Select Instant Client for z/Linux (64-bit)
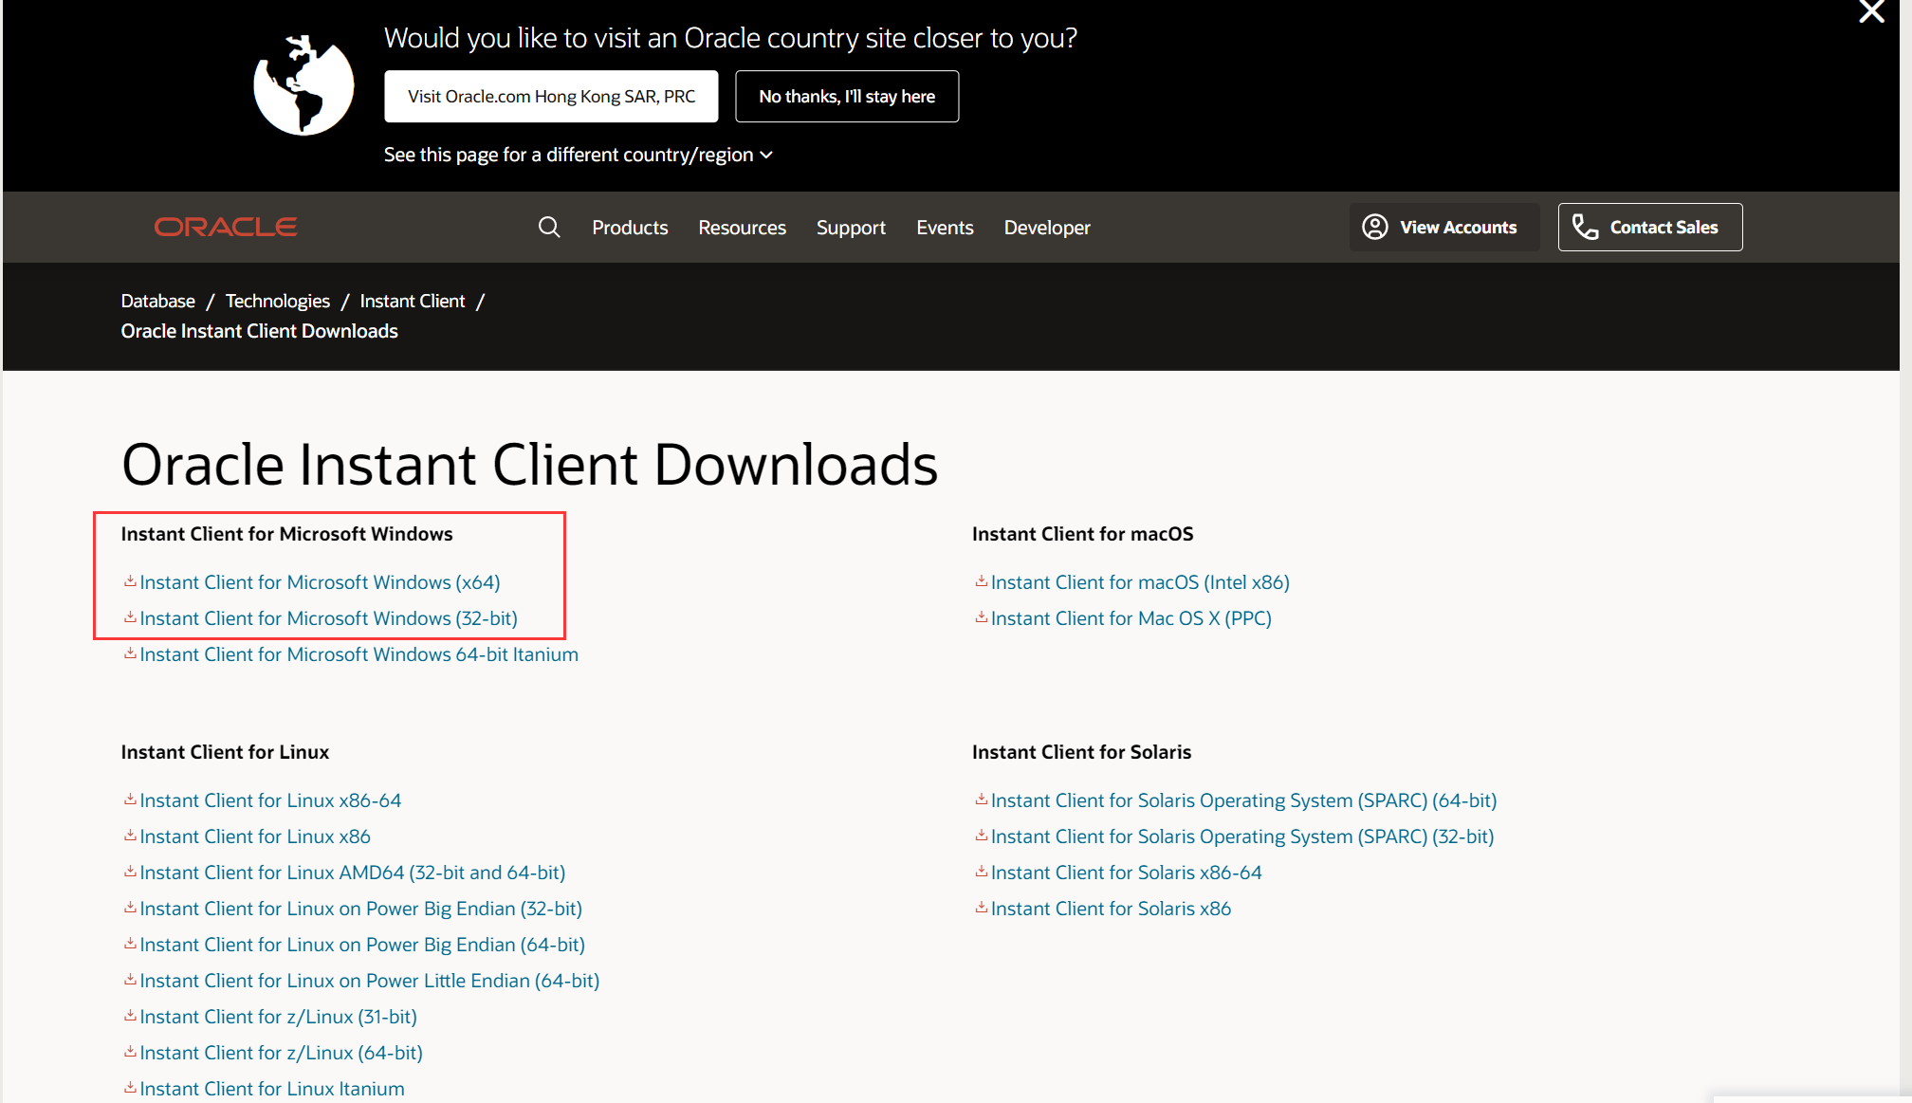1912x1103 pixels. pyautogui.click(x=281, y=1052)
